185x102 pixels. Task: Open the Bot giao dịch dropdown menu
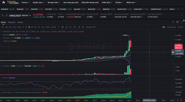point(54,2)
